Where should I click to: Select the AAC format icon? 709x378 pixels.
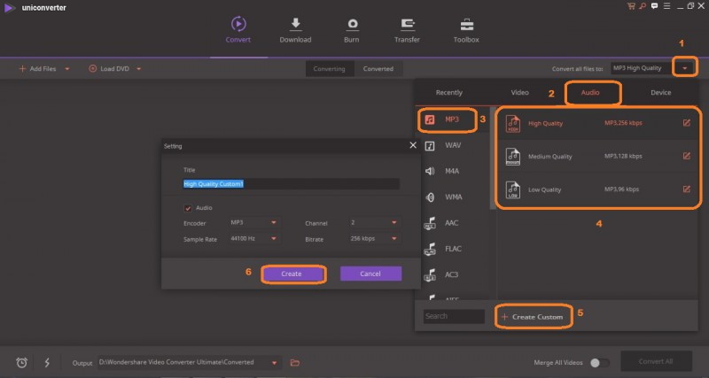click(430, 223)
